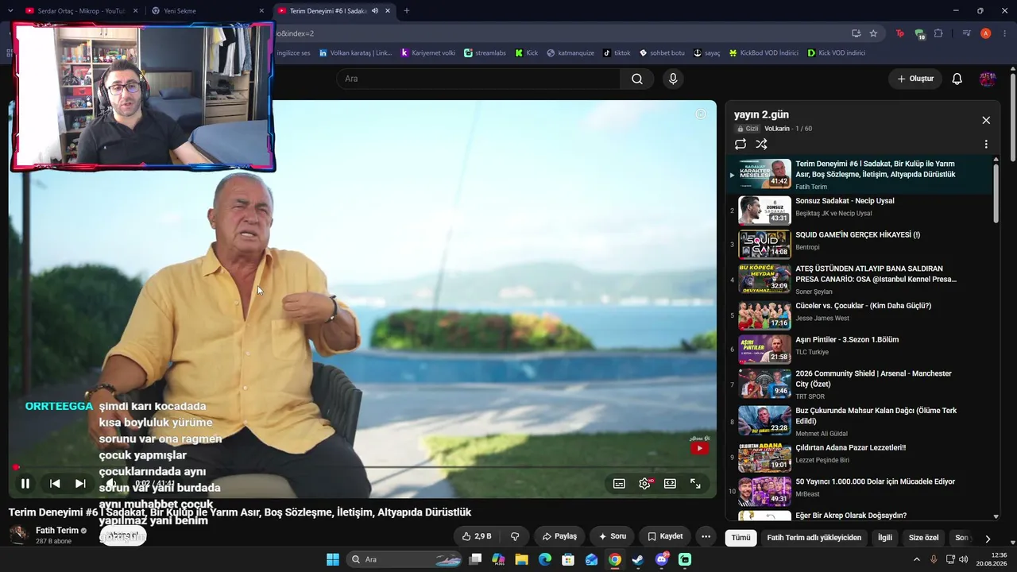Toggle playlist loop
The height and width of the screenshot is (572, 1017).
point(741,144)
